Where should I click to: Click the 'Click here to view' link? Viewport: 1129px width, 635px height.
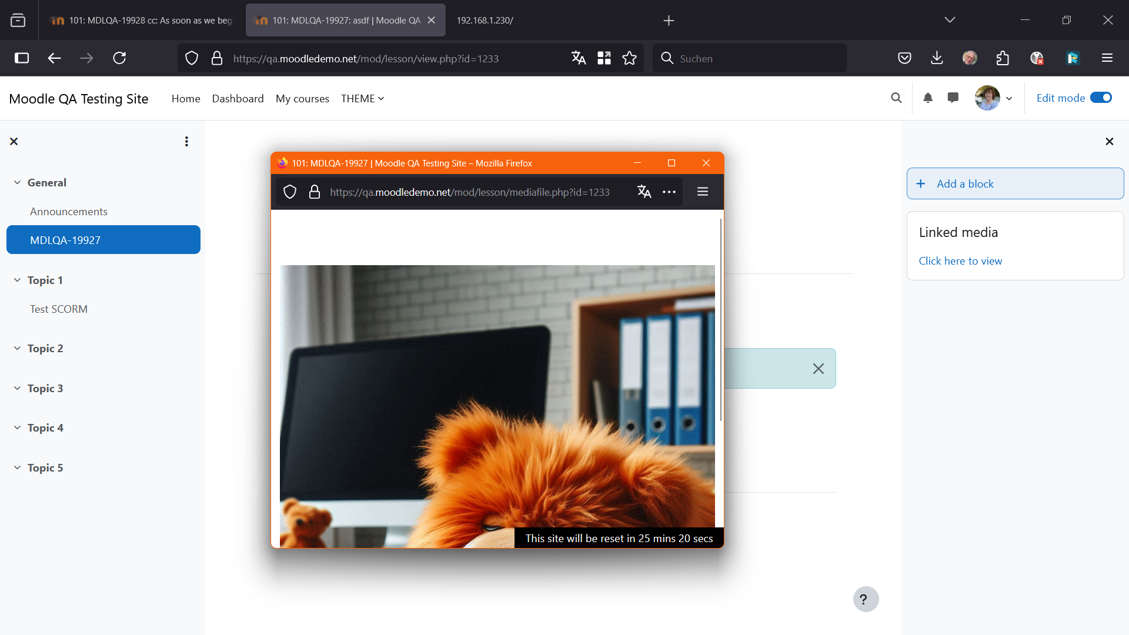point(960,261)
